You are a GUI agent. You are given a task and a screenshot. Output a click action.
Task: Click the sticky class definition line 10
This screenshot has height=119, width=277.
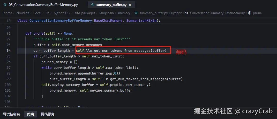coord(88,20)
